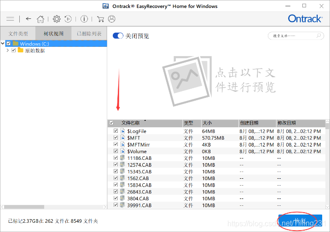Uncheck the 11186.CAB checkbox
Image resolution: width=330 pixels, height=232 pixels.
coord(116,158)
